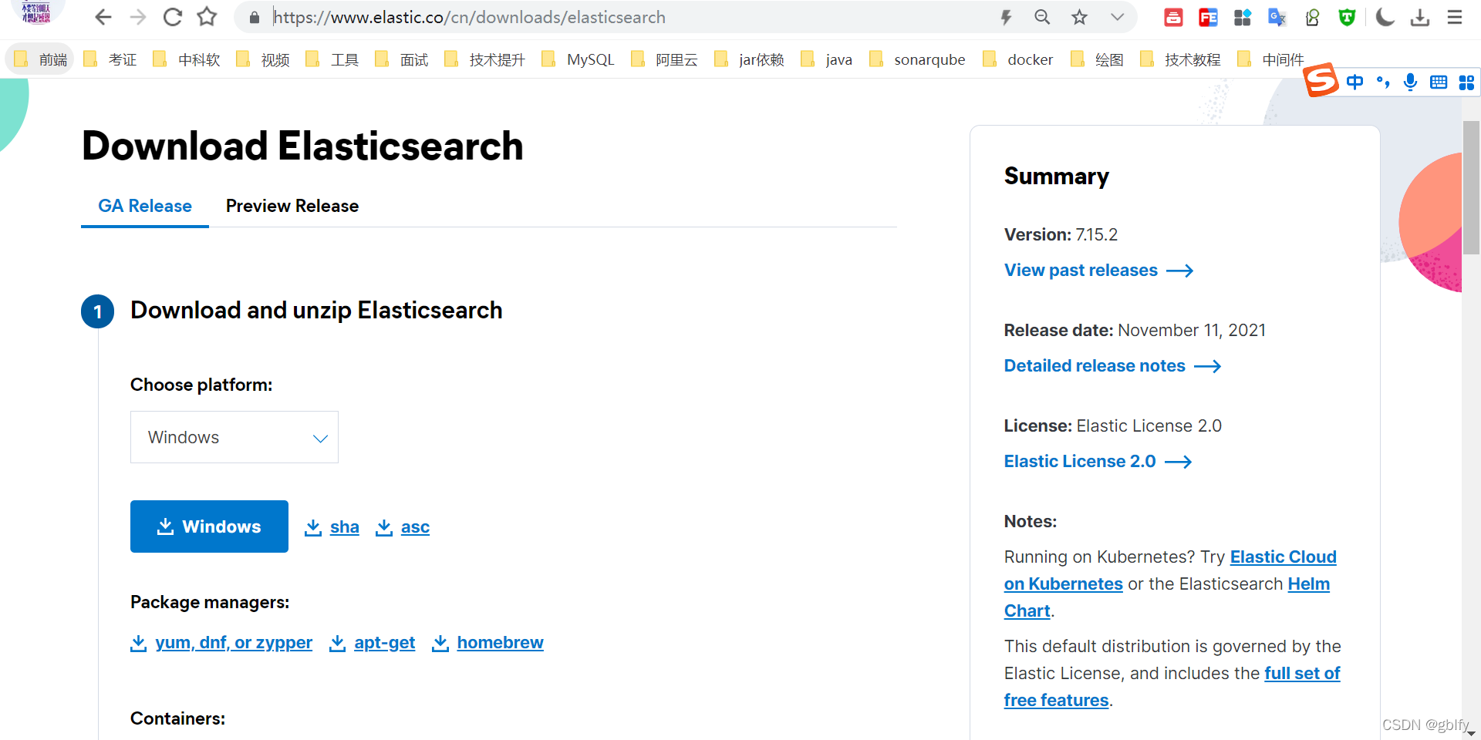Open the extensions grid icon
This screenshot has height=740, width=1481.
pyautogui.click(x=1242, y=17)
